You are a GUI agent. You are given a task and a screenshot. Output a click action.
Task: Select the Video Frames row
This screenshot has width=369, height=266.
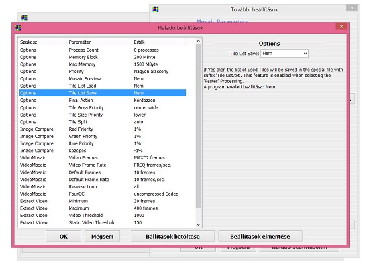click(x=103, y=157)
